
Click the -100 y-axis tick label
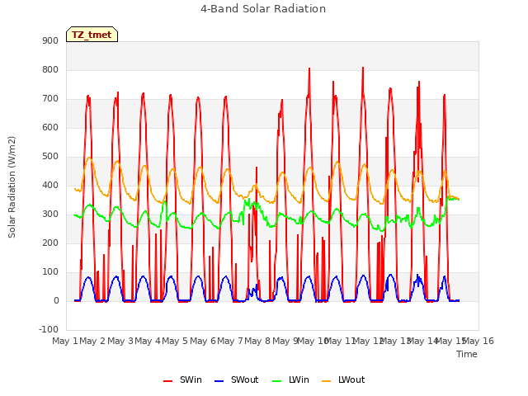pos(49,329)
